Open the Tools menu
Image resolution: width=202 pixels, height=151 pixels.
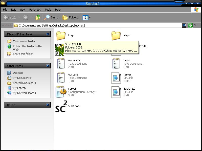click(48, 10)
